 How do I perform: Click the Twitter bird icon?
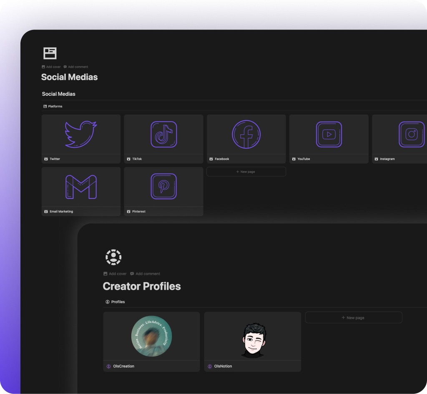tap(80, 134)
